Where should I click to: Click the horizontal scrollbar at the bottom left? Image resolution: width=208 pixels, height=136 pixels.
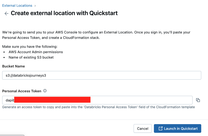point(12,135)
